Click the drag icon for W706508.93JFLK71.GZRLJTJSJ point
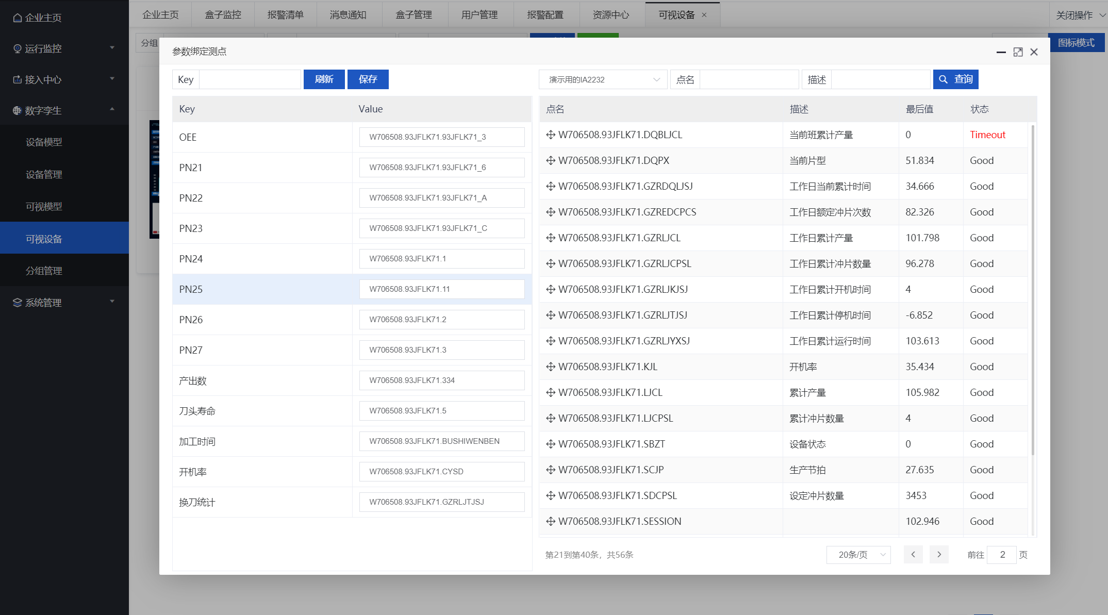1108x615 pixels. [551, 315]
